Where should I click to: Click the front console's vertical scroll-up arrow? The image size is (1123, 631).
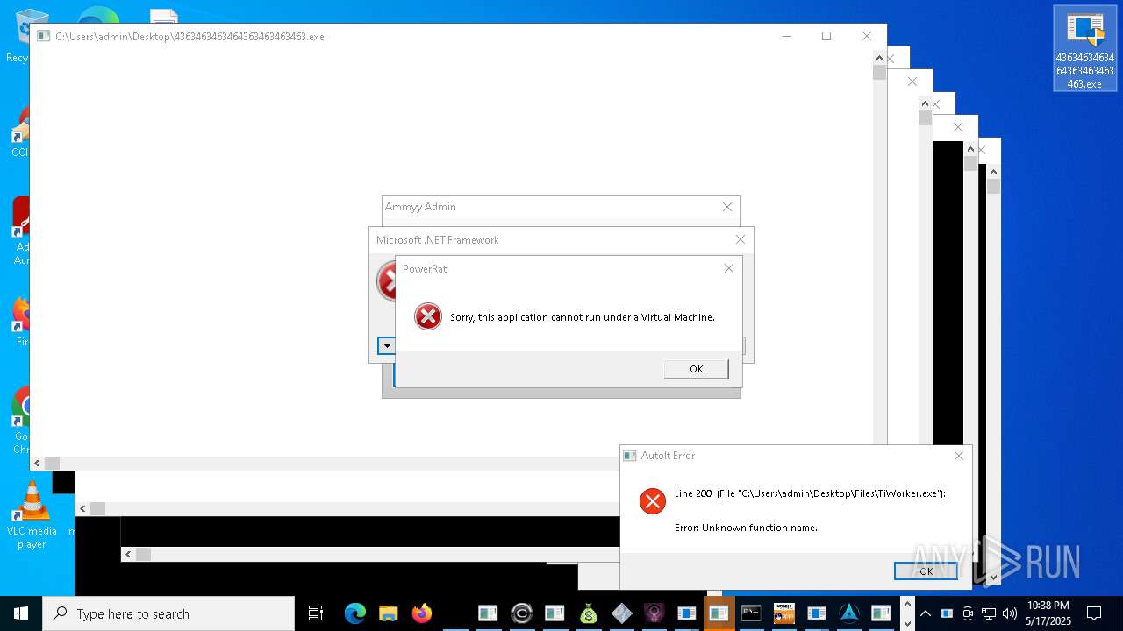pyautogui.click(x=879, y=57)
